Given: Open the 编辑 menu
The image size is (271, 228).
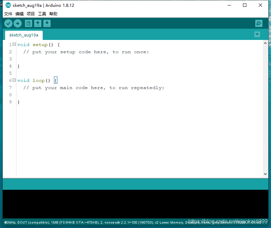Looking at the screenshot, I should tap(19, 14).
